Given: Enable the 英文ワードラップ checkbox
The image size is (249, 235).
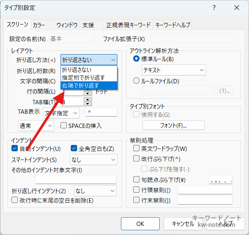Looking at the screenshot, I should (x=136, y=149).
